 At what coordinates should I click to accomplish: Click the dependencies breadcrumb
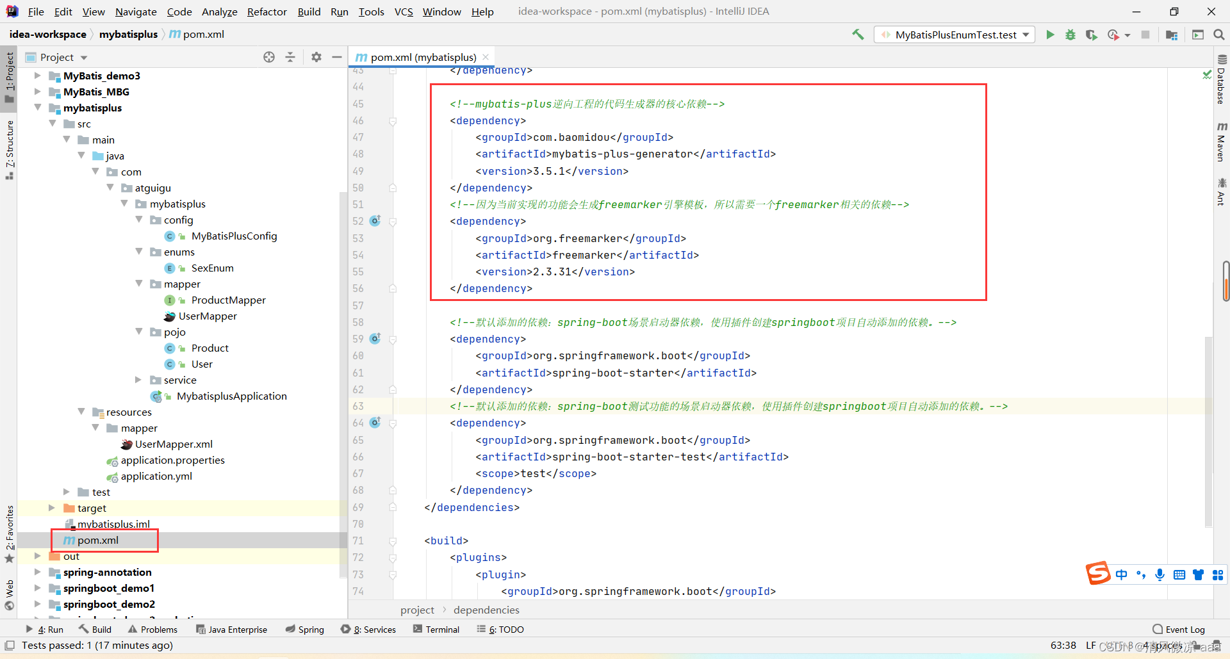pyautogui.click(x=486, y=610)
